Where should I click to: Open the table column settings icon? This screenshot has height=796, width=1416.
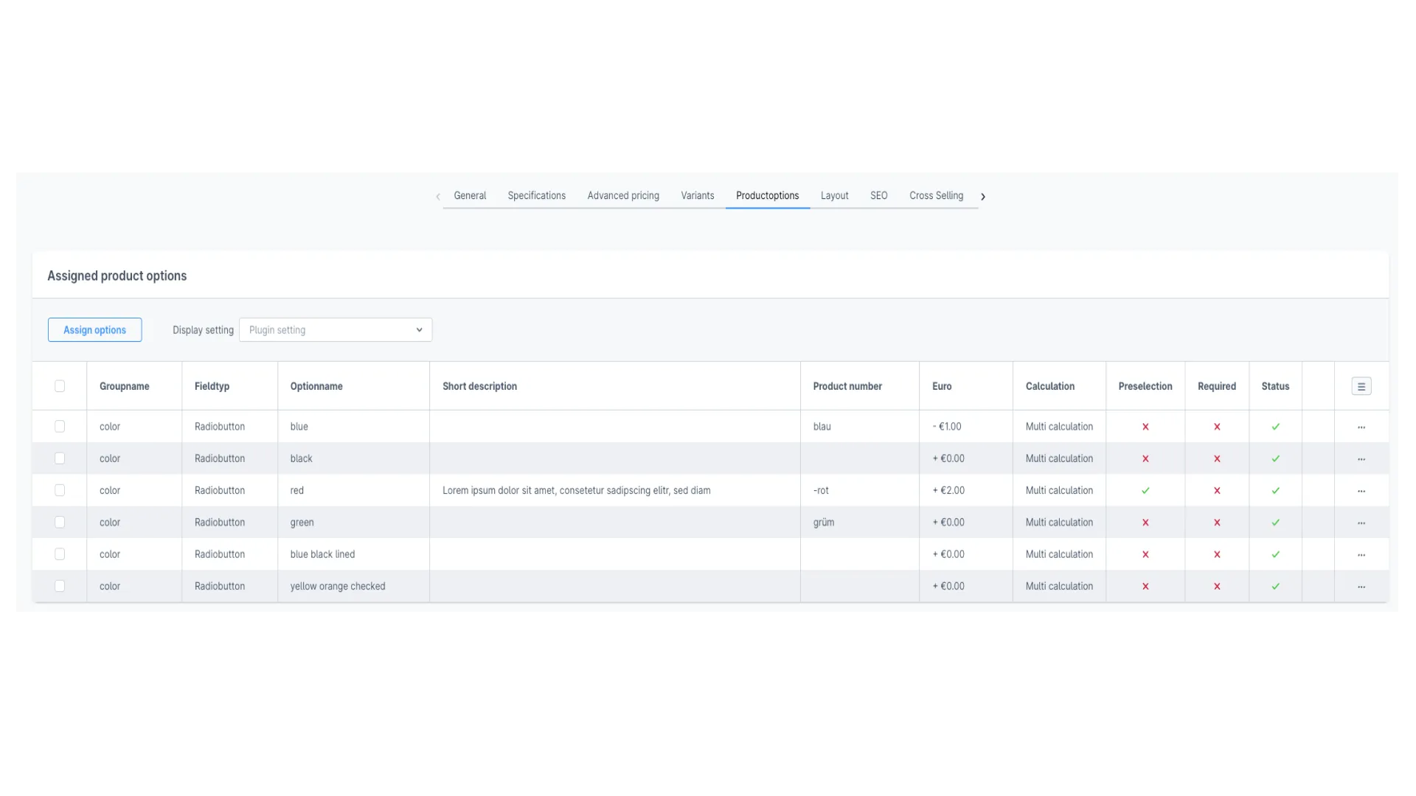pyautogui.click(x=1361, y=385)
